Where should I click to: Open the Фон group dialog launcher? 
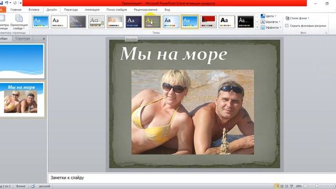pyautogui.click(x=326, y=33)
